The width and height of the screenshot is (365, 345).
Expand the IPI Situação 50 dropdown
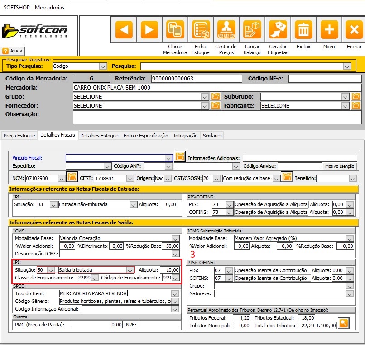click(51, 270)
